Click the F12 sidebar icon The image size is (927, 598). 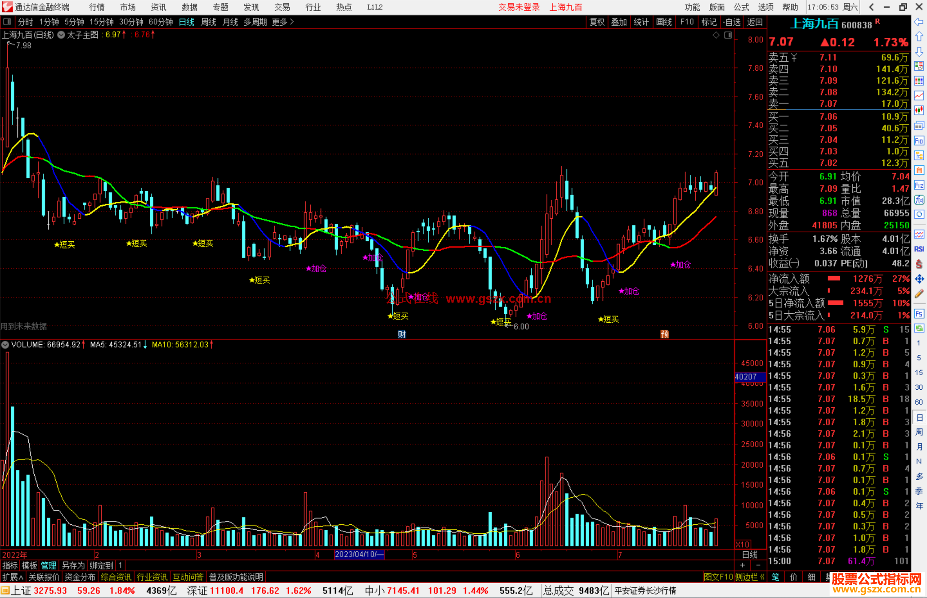(919, 185)
